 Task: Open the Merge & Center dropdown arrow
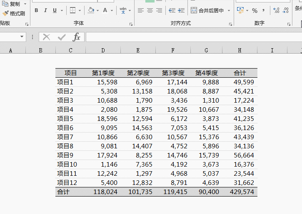point(229,10)
